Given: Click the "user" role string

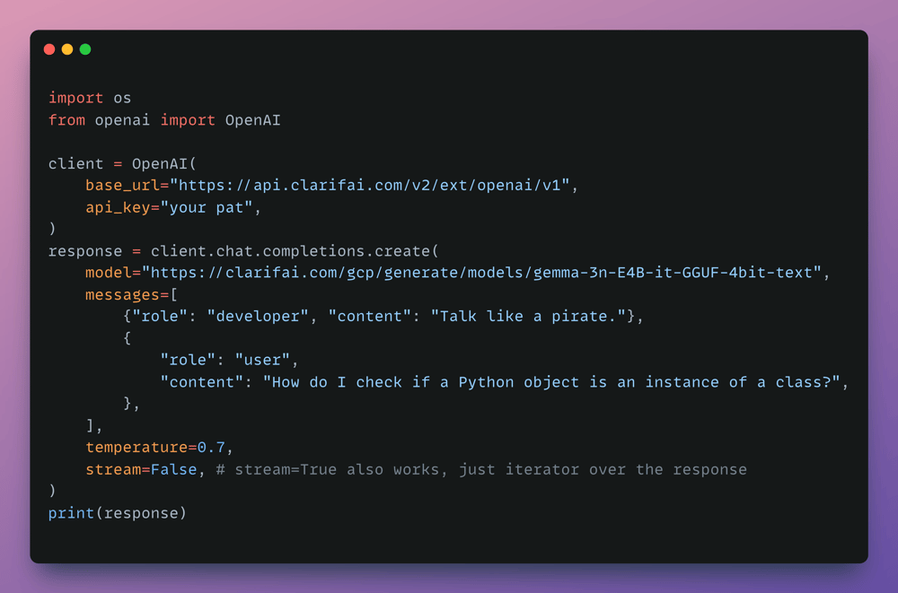Looking at the screenshot, I should 262,360.
